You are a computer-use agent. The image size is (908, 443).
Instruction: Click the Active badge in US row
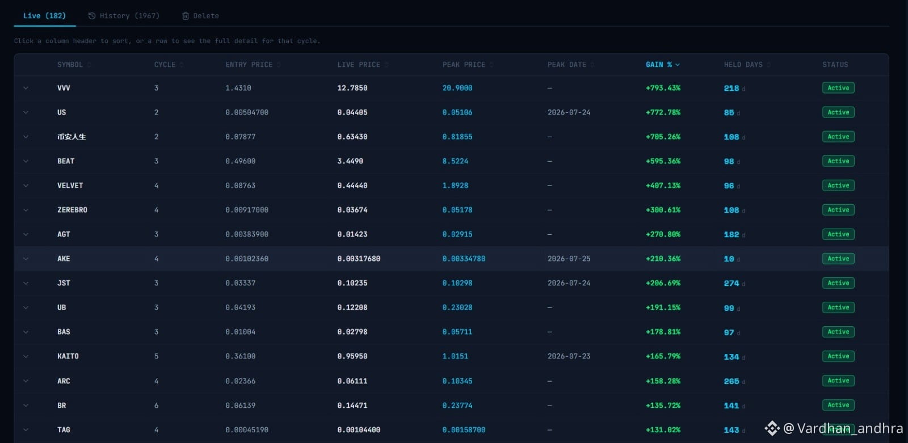coord(838,112)
